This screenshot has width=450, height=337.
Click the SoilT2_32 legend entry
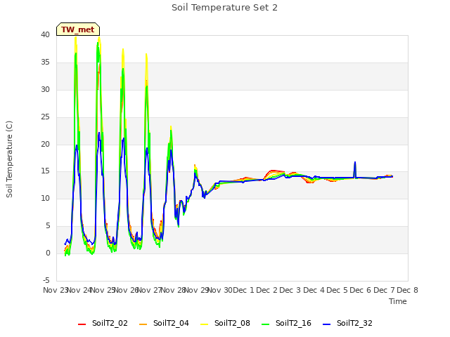coord(347,323)
